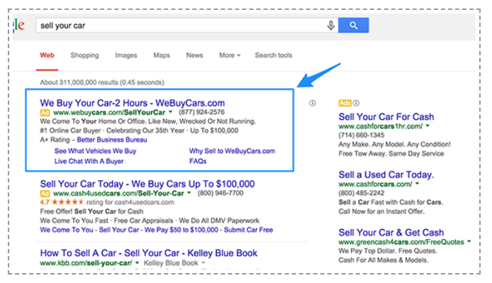This screenshot has height=283, width=492.
Task: Click the info icon next to sidebar Ads label
Action: click(x=356, y=103)
